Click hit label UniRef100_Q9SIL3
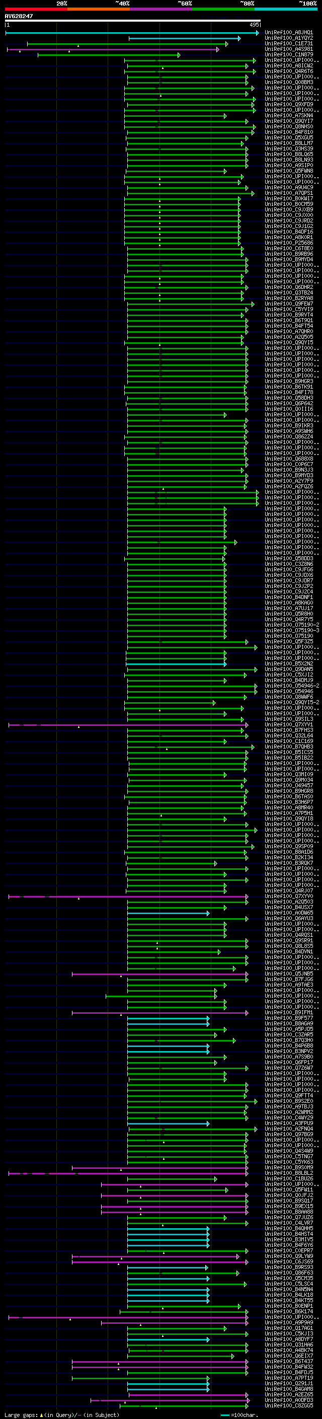 [289, 719]
